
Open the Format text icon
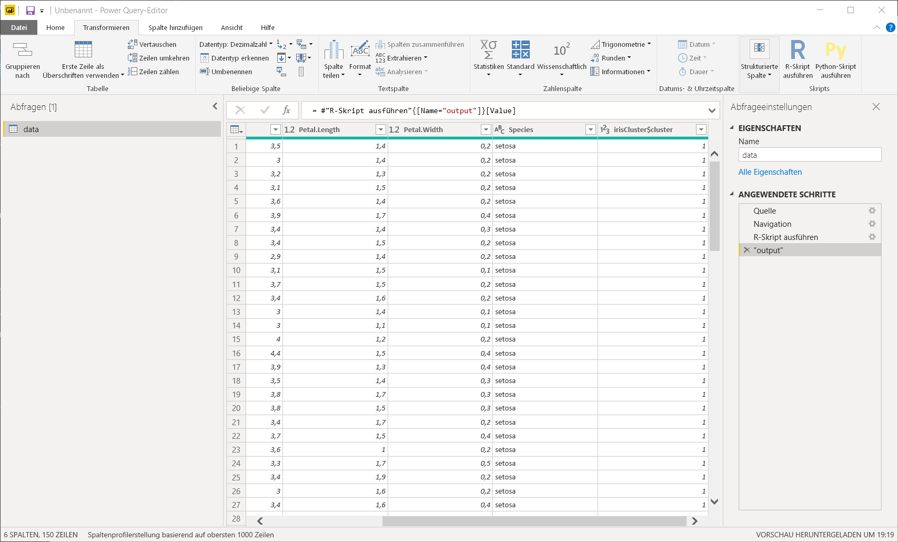point(360,50)
